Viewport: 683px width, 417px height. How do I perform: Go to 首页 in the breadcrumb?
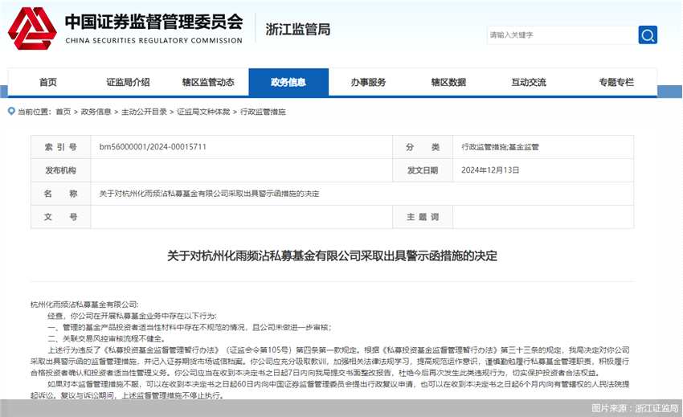tap(63, 112)
